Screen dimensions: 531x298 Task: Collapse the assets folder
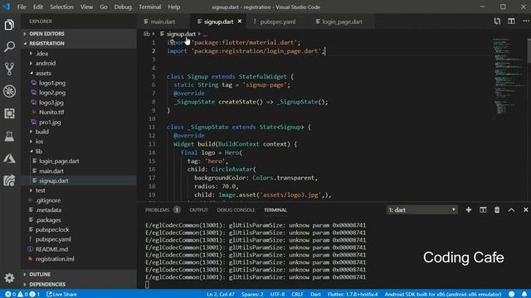[43, 73]
